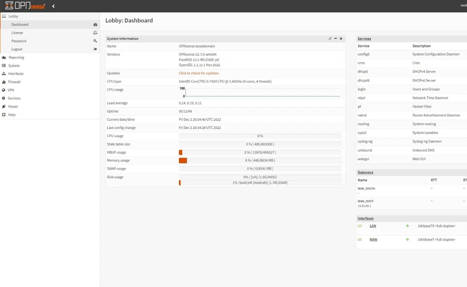This screenshot has height=287, width=467.
Task: Select the 'unbound' service name
Action: [365, 150]
